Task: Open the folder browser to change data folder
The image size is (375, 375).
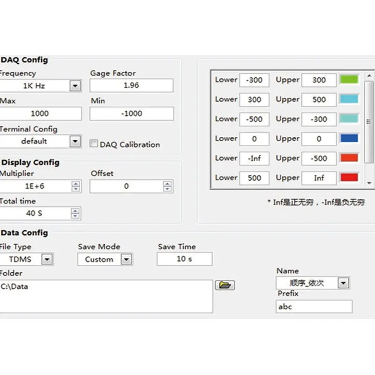Action: click(x=225, y=285)
